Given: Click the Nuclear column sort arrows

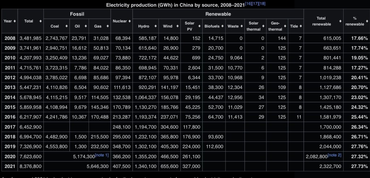Looking at the screenshot, I should [129, 21].
